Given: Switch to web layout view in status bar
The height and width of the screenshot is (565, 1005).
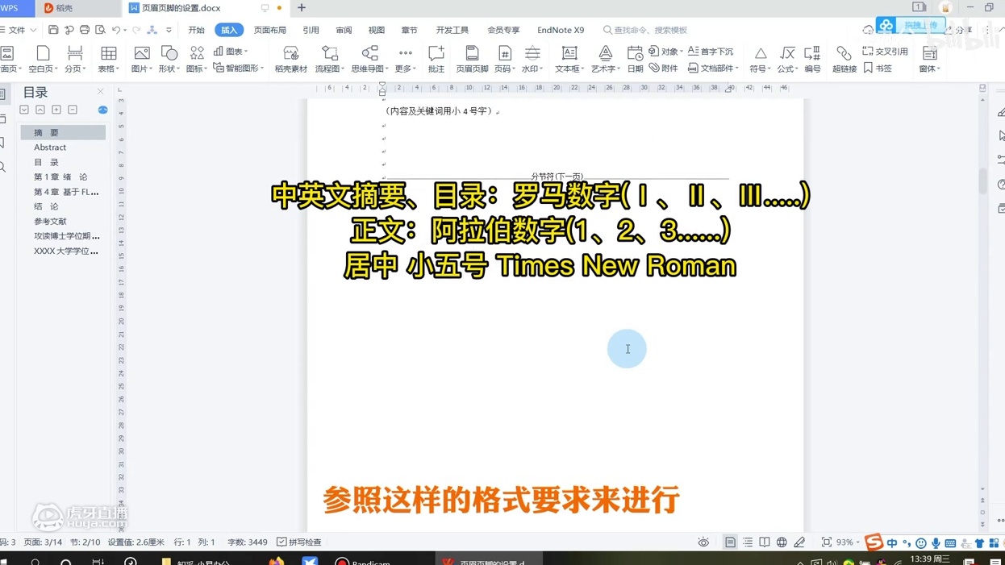Looking at the screenshot, I should click(782, 542).
